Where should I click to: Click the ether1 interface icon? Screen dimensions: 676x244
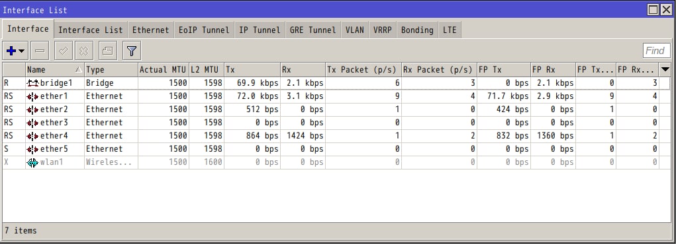[x=32, y=96]
